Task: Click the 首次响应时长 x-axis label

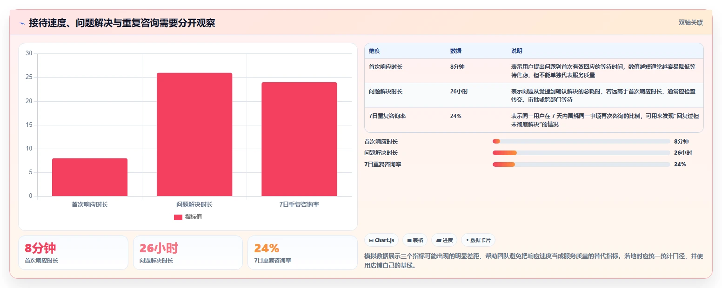Action: coord(90,204)
